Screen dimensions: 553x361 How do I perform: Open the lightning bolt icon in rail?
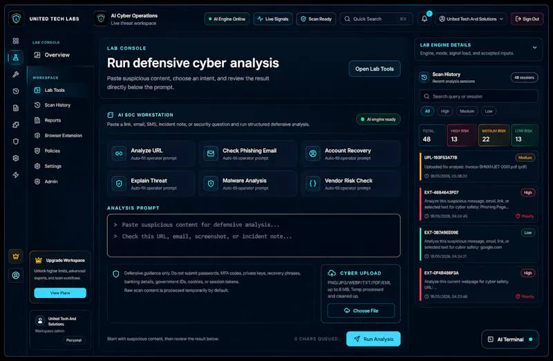15,175
